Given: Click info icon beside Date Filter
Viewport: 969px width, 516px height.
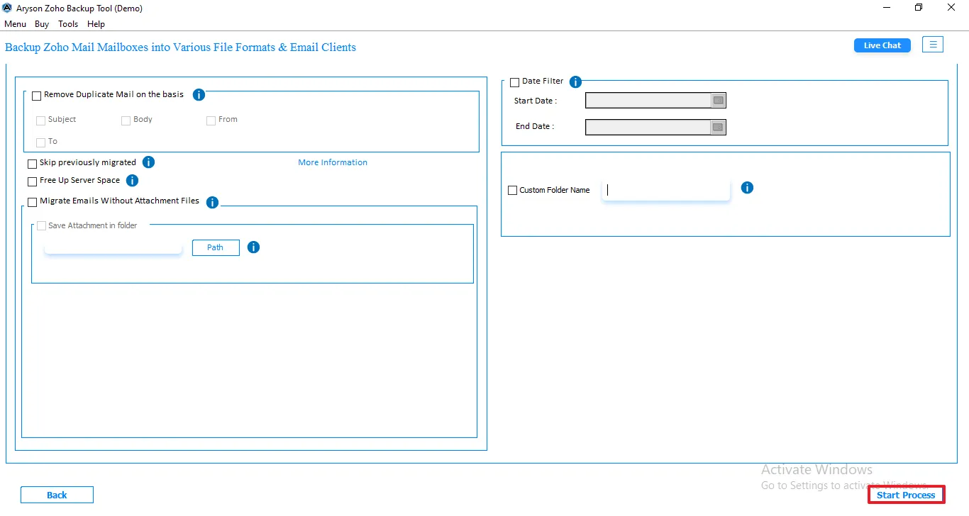Looking at the screenshot, I should (x=576, y=82).
